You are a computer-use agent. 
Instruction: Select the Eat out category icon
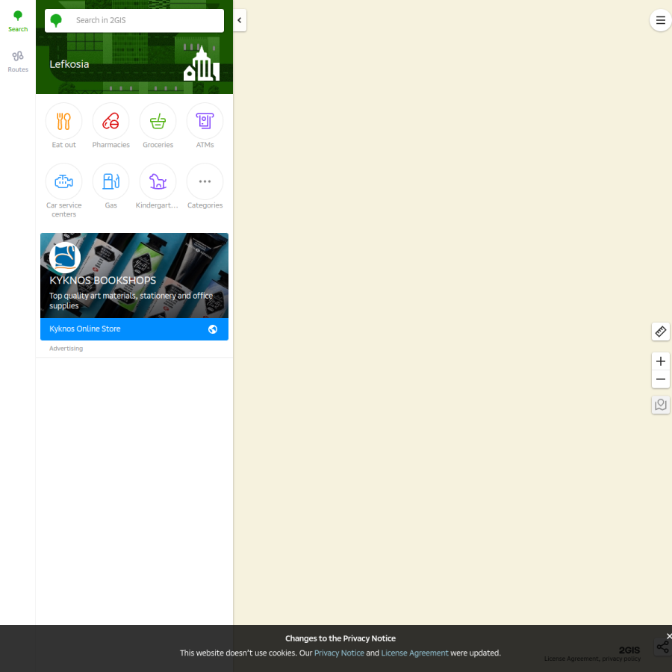click(x=64, y=121)
